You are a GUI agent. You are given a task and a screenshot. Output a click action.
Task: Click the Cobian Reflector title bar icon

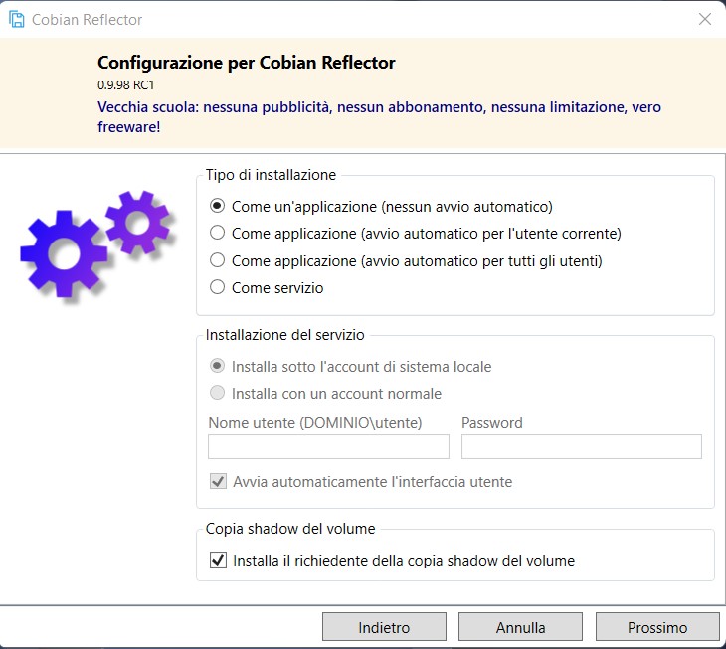click(x=17, y=20)
